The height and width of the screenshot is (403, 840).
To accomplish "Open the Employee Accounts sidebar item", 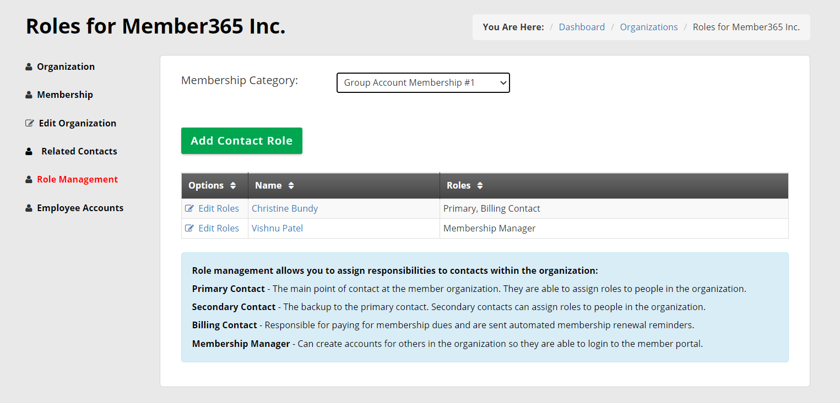I will click(x=80, y=208).
